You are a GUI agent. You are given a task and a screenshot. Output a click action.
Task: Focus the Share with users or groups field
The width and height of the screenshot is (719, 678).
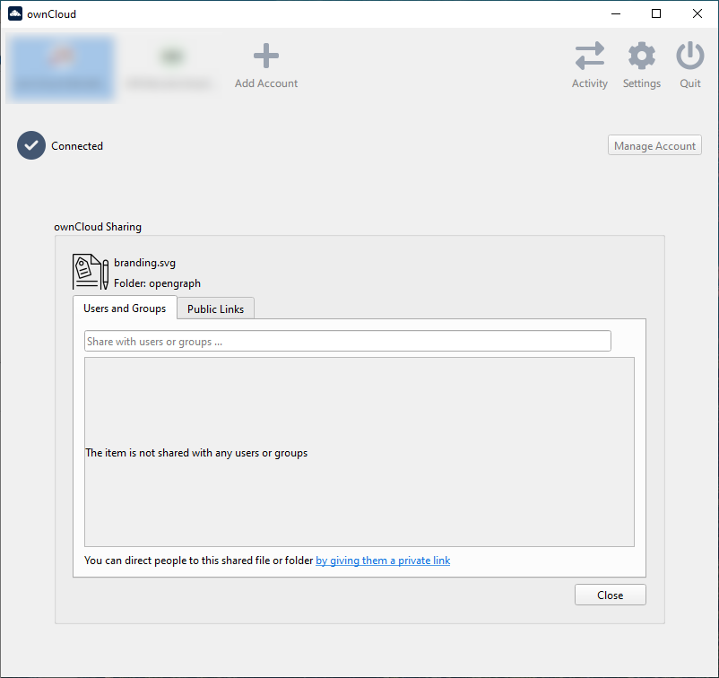347,341
